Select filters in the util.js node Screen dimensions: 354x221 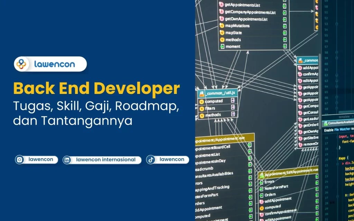(210, 108)
